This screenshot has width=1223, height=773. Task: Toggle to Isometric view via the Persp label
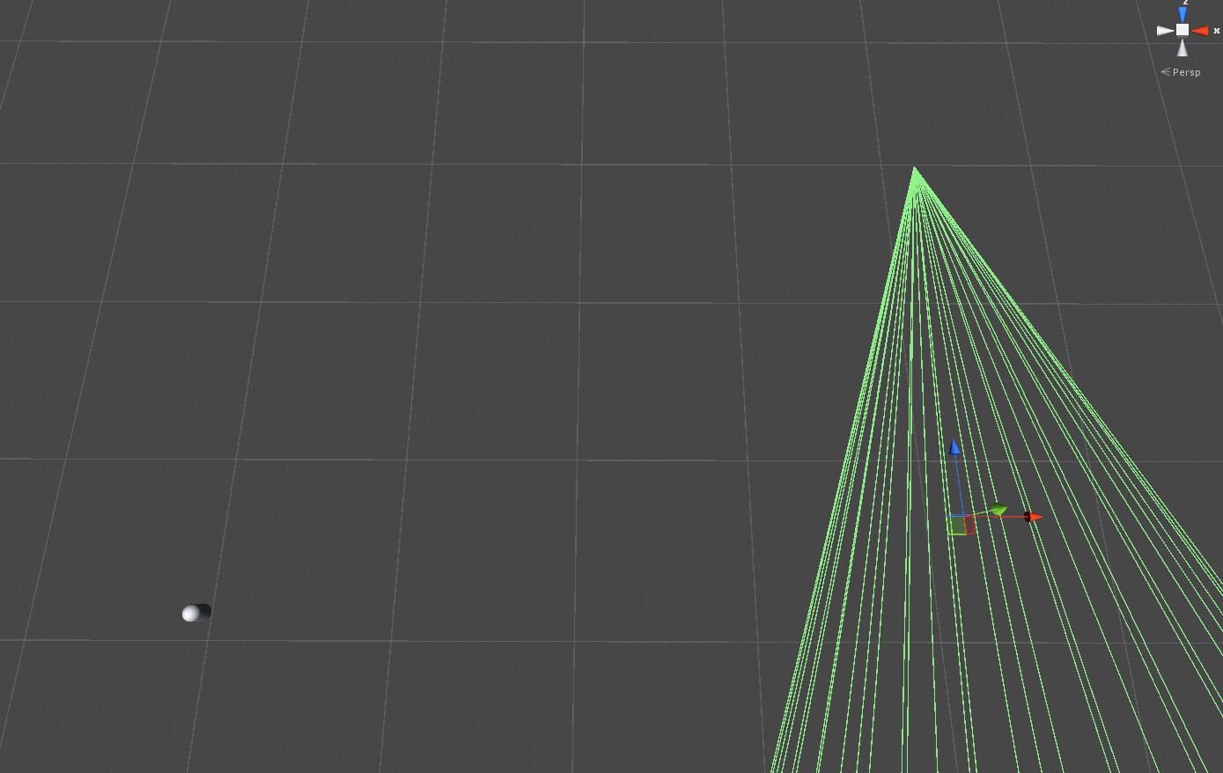pyautogui.click(x=1186, y=71)
